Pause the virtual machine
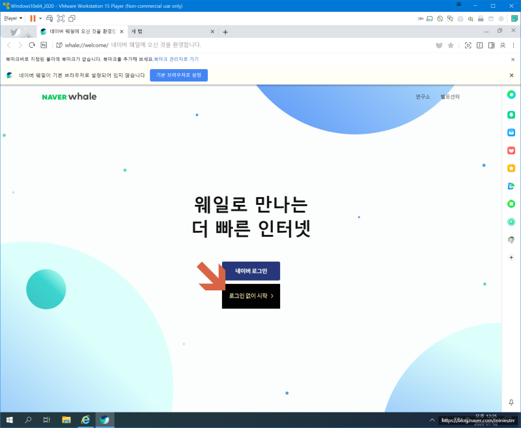 [x=33, y=18]
